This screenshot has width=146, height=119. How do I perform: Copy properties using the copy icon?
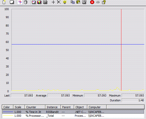[x=73, y=2]
